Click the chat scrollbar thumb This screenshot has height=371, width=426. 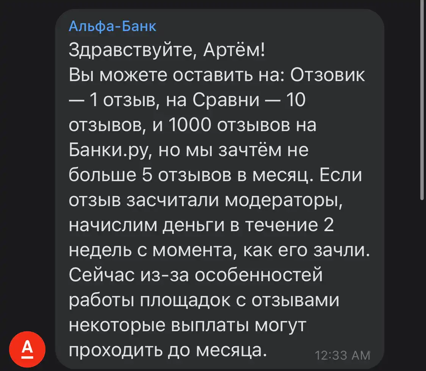coord(422,100)
